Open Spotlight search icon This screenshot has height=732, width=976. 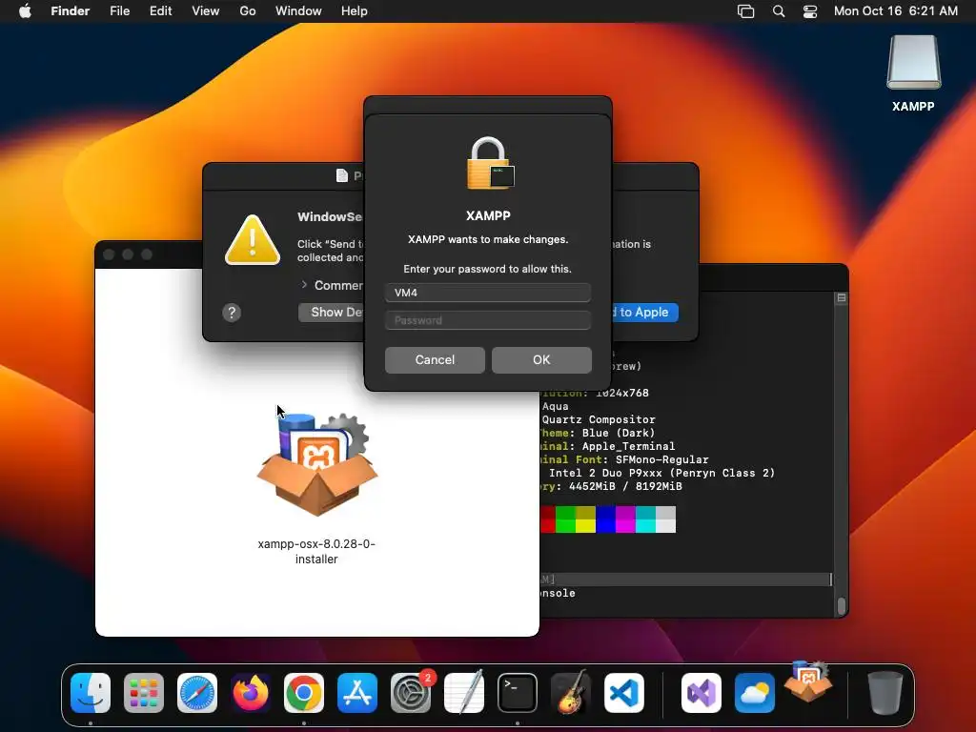click(778, 10)
